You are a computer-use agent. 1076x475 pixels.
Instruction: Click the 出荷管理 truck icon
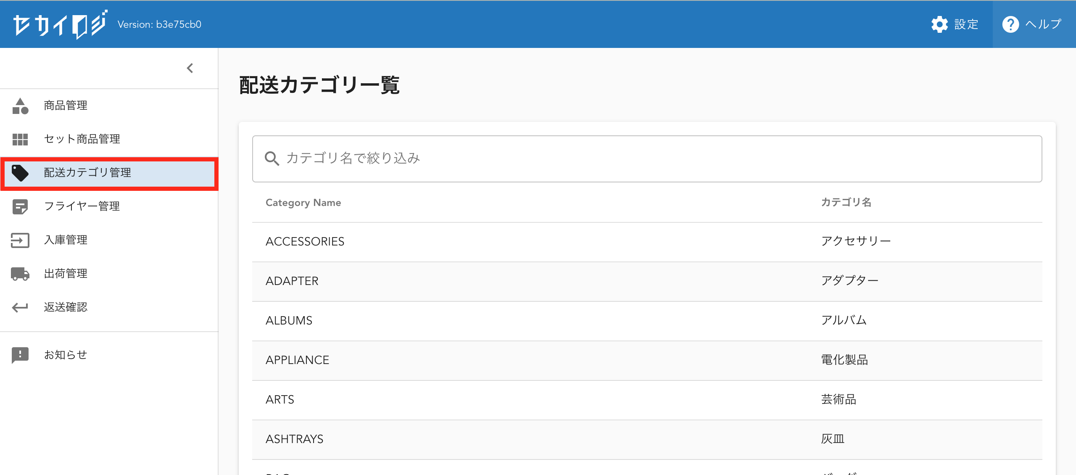pyautogui.click(x=20, y=274)
